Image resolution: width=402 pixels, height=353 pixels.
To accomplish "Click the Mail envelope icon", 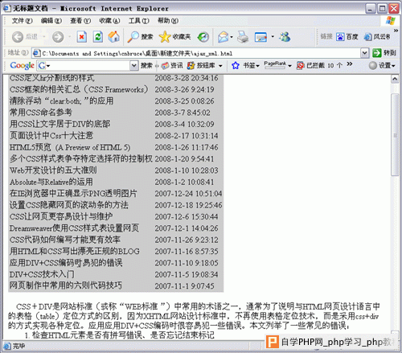I will 224,37.
